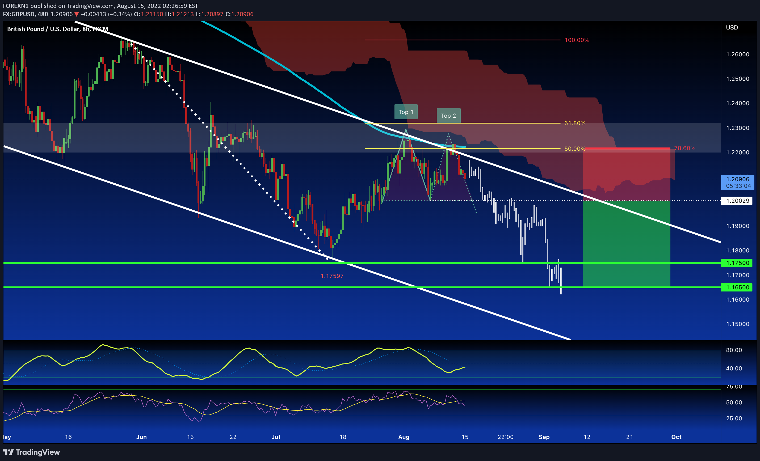Click the 80.00 stochastic scale value
Viewport: 760px width, 461px height.
point(734,350)
